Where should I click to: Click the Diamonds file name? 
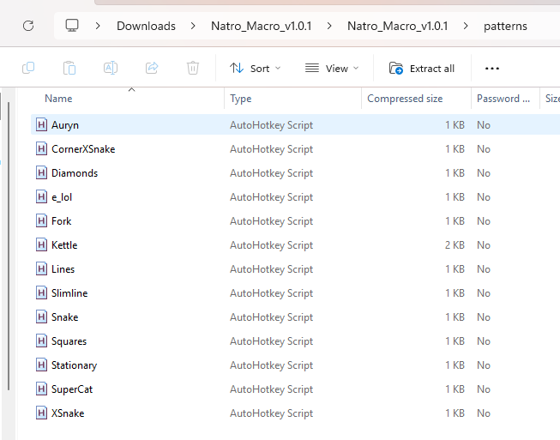click(x=75, y=173)
